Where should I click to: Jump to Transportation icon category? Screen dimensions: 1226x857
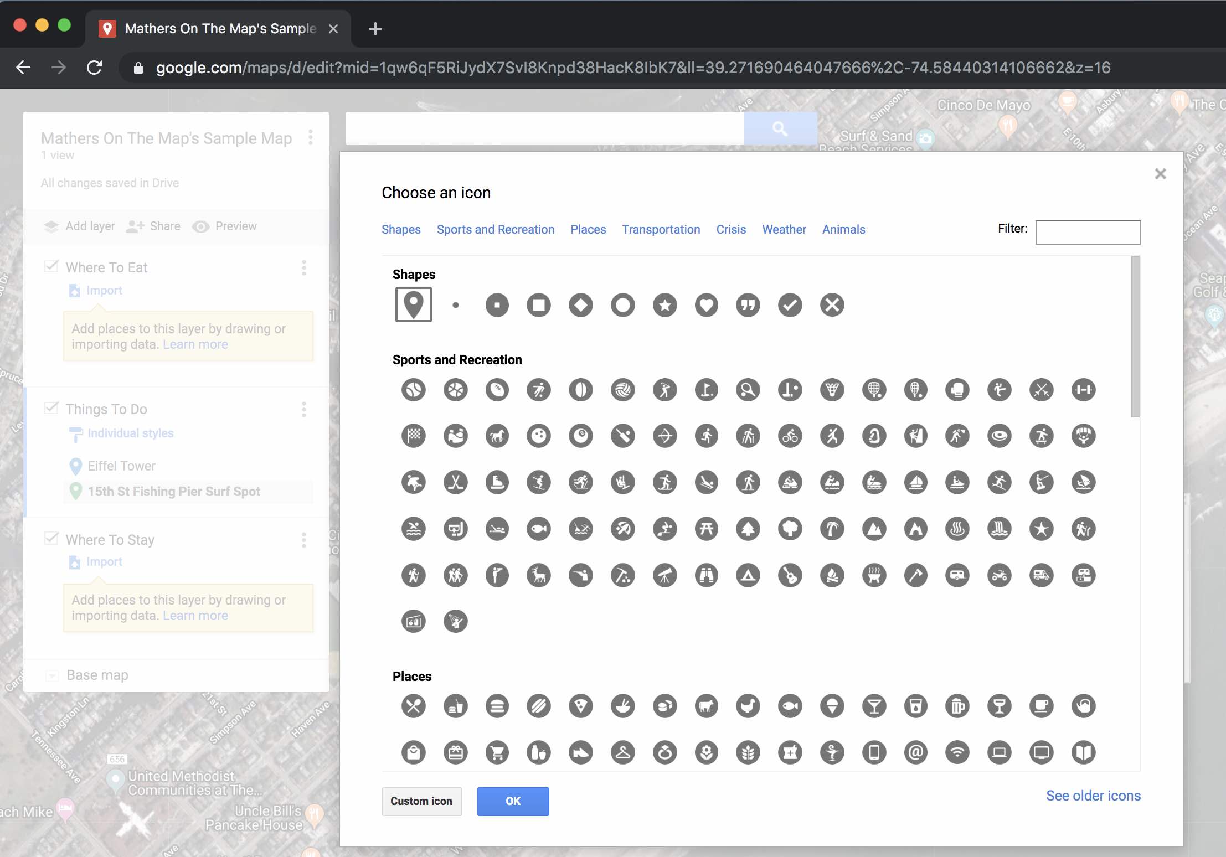[661, 229]
